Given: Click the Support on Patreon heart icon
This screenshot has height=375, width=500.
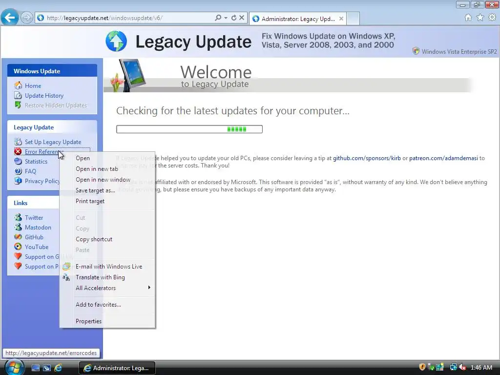Looking at the screenshot, I should pos(18,266).
